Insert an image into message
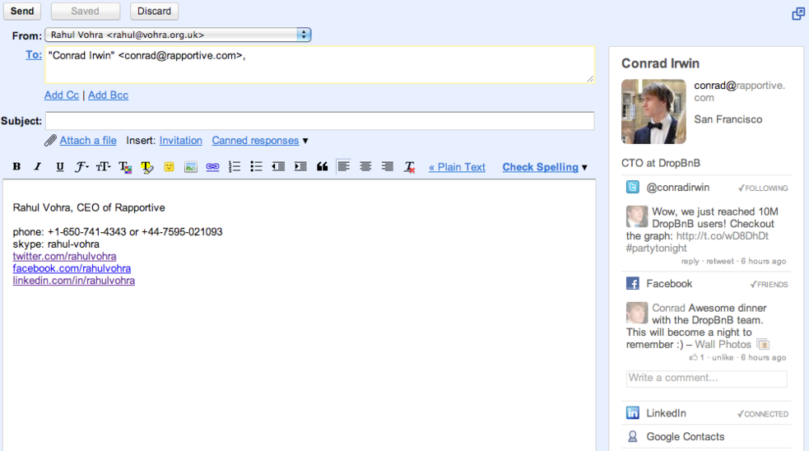809x451 pixels. pyautogui.click(x=190, y=167)
